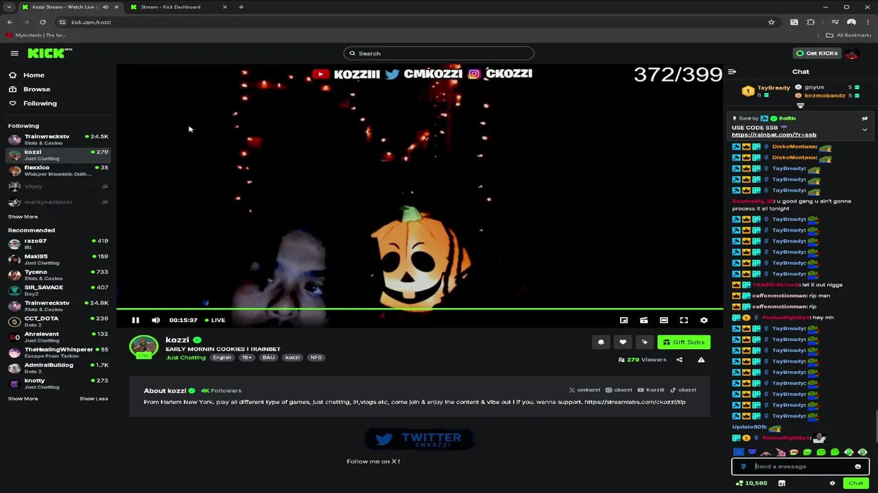This screenshot has height=493, width=878.
Task: Click the NFG tag
Action: tap(316, 357)
